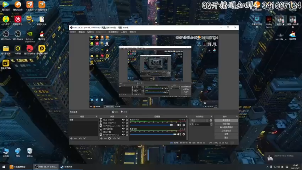Adjust the Mic/Aux volume slider
302x170 pixels.
pos(153,125)
